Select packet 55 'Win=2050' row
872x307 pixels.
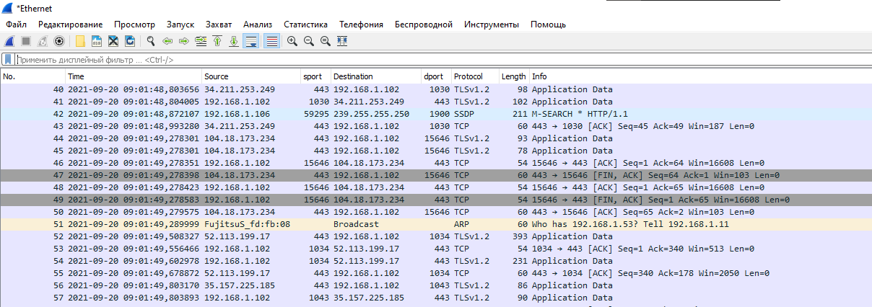[436, 273]
